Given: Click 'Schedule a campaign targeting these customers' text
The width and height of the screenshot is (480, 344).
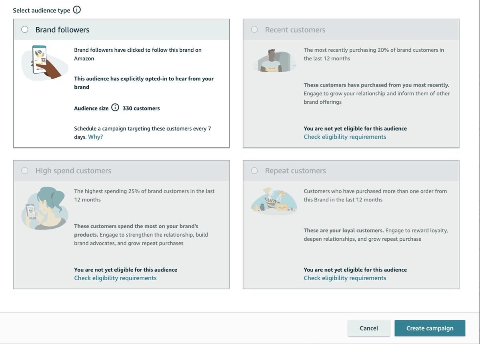Looking at the screenshot, I should tap(142, 133).
